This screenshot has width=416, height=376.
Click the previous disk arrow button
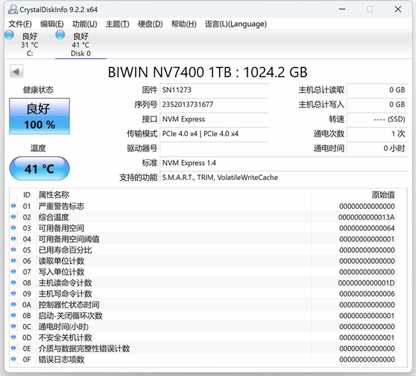coord(16,72)
